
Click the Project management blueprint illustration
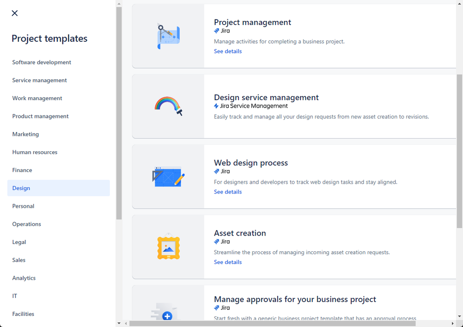168,36
